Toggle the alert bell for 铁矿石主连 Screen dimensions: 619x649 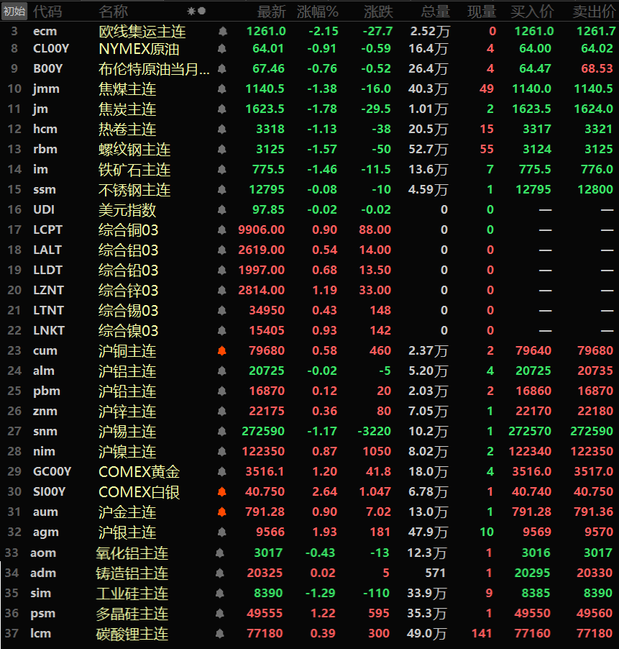(222, 170)
